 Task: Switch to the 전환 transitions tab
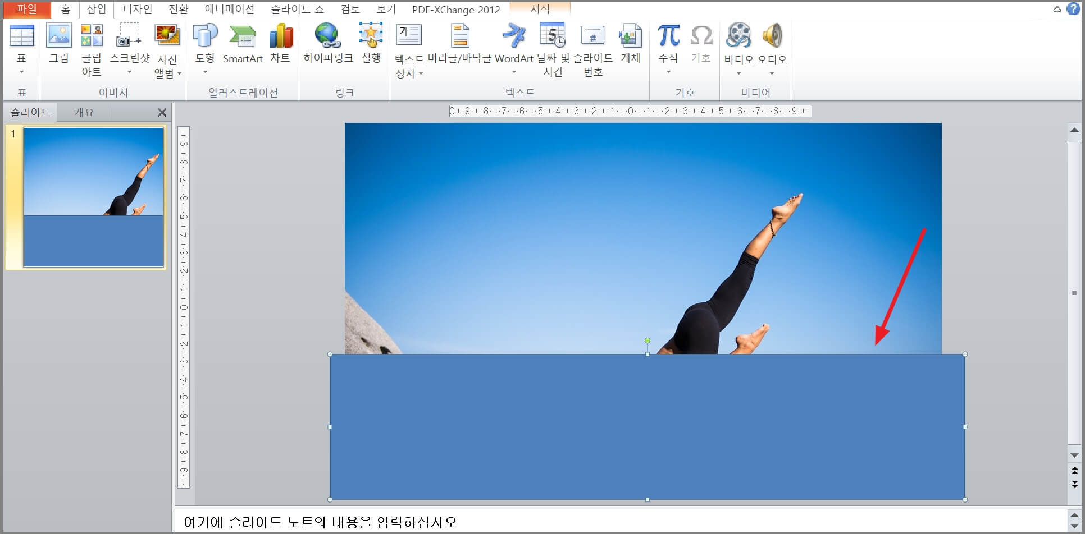point(179,9)
